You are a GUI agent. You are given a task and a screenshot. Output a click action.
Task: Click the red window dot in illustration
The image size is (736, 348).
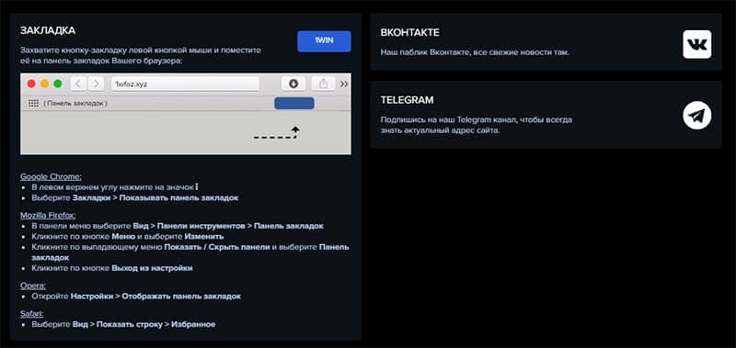coord(31,84)
